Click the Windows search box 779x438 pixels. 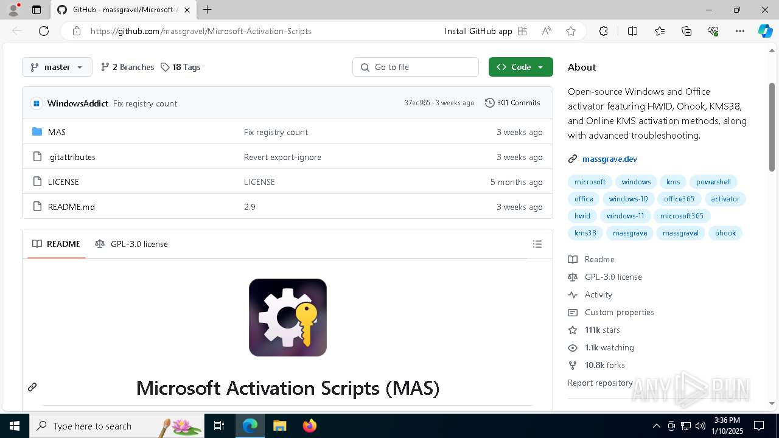coord(116,426)
